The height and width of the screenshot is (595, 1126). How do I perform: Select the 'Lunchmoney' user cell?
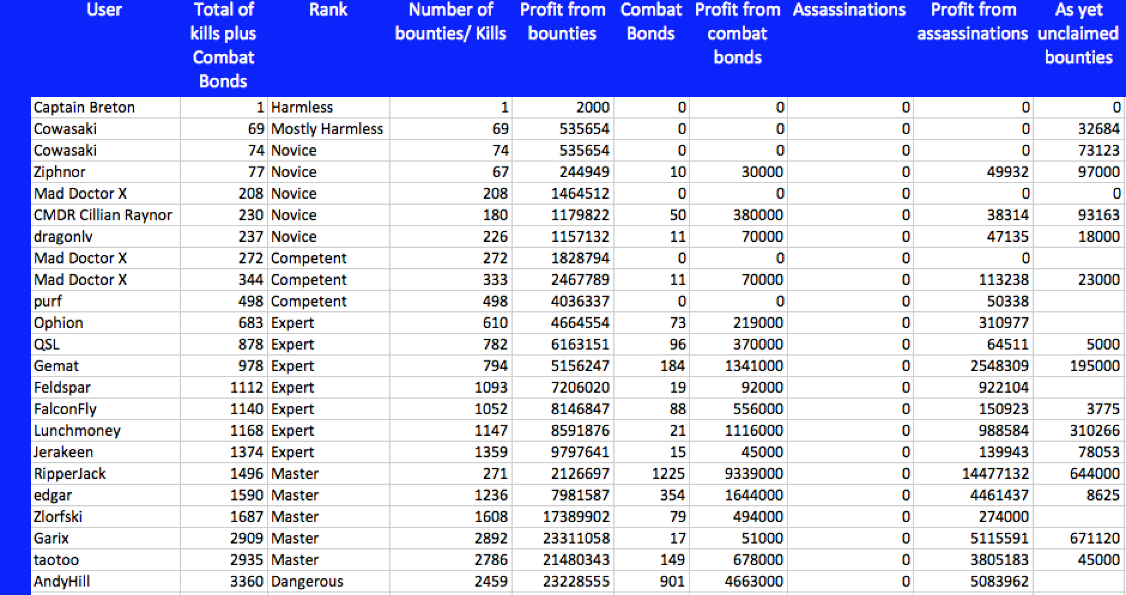coord(105,430)
